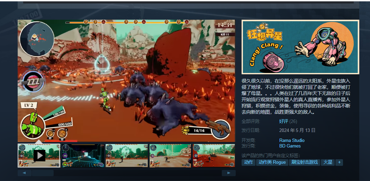Click the thumbnail strip scrollbar handle
370x181 pixels.
pyautogui.click(x=43, y=173)
